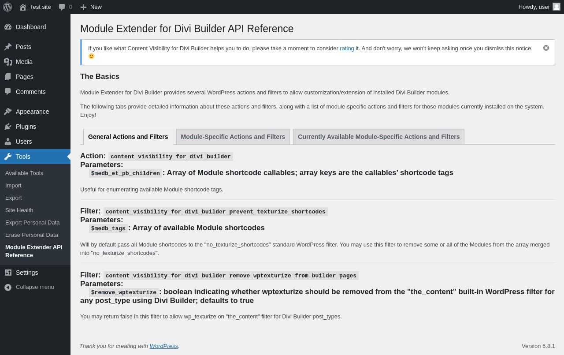Click the Posts pushpin icon

[x=8, y=47]
